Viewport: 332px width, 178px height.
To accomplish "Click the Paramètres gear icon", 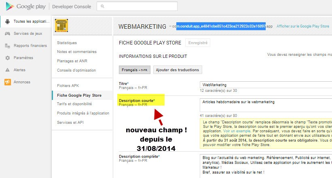I will (7, 57).
